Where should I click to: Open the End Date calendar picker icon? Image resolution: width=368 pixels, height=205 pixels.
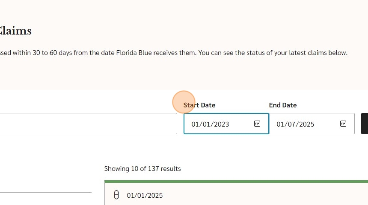pos(343,124)
